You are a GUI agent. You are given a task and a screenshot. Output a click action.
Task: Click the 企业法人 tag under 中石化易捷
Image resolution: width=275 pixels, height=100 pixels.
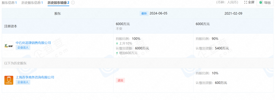click(23, 48)
